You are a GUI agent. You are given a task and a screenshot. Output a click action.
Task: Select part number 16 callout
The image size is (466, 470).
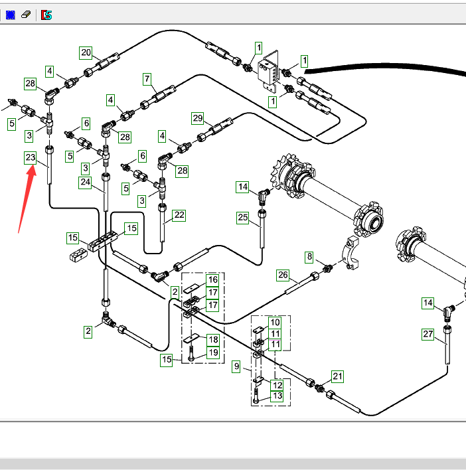coord(212,279)
